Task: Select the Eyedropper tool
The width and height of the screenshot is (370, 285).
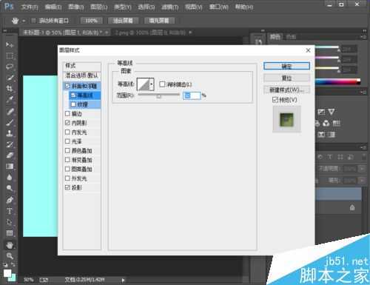Action: [10, 100]
